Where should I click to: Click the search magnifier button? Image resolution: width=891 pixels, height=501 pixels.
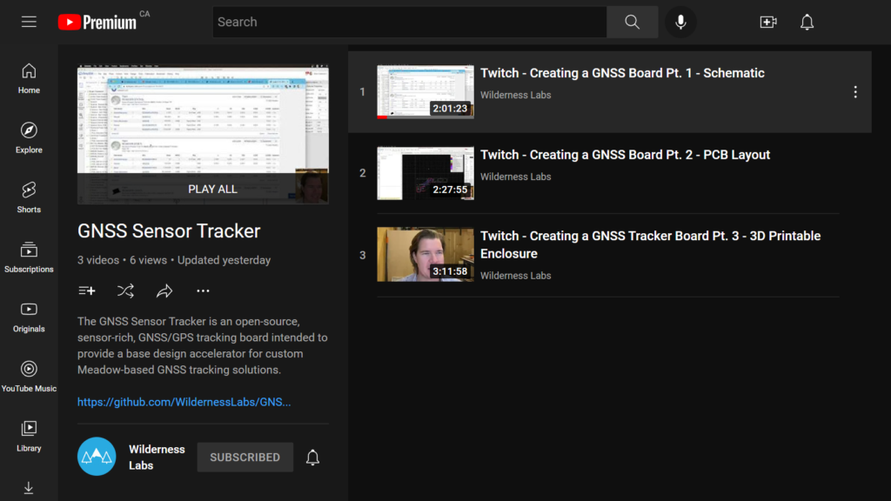[632, 22]
